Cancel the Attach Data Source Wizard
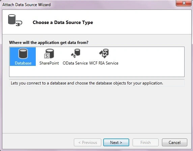The height and width of the screenshot is (151, 193). (174, 143)
